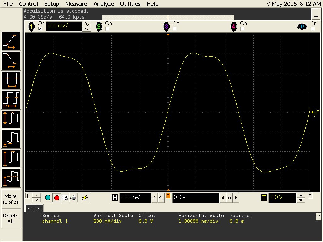
Task: Open the Measure menu
Action: [x=76, y=4]
